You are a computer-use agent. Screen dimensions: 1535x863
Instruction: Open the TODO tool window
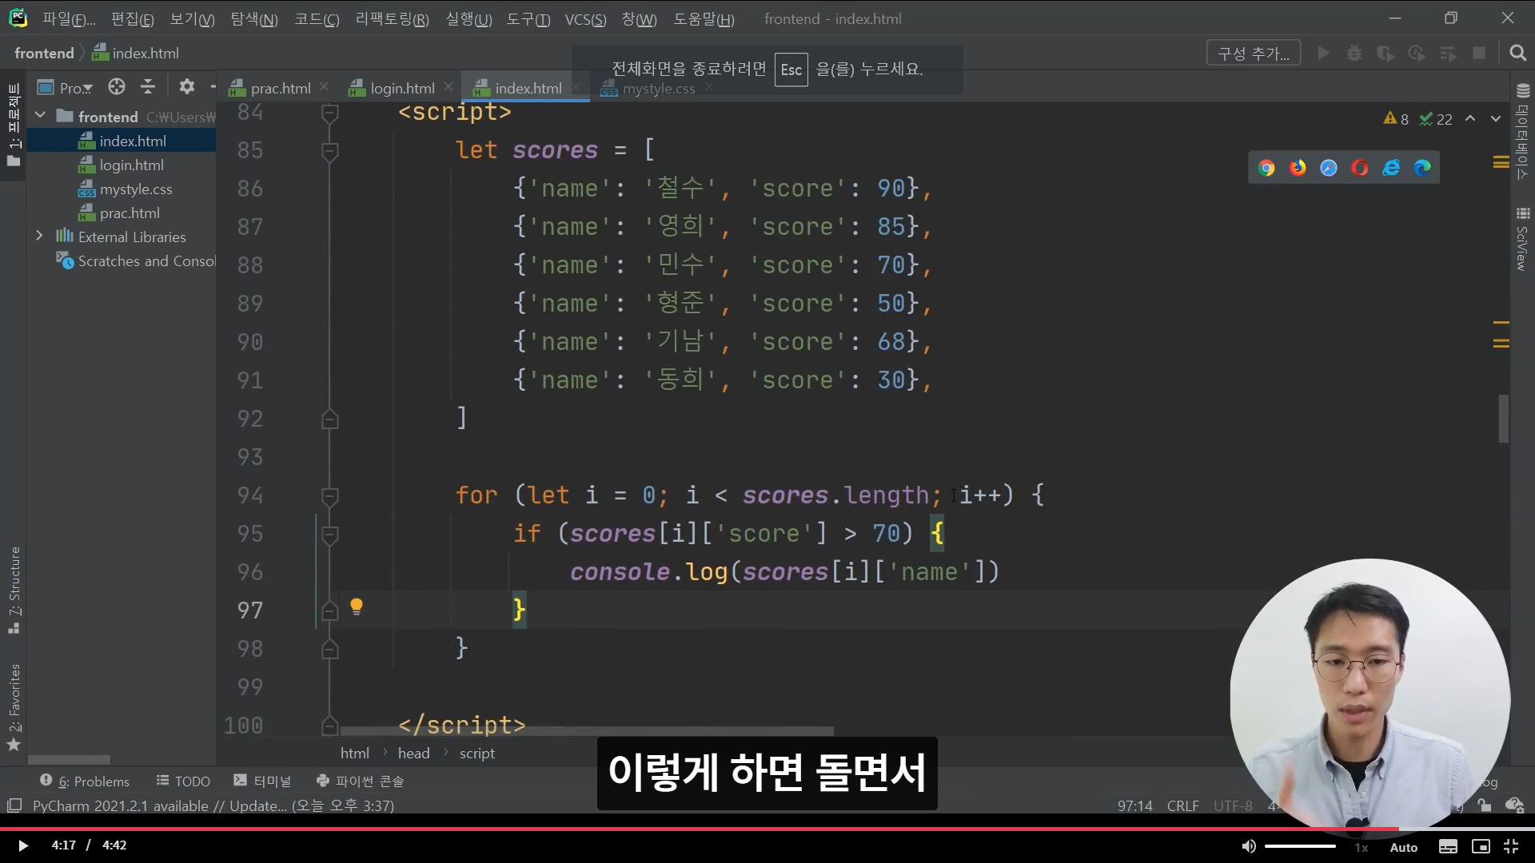point(183,781)
